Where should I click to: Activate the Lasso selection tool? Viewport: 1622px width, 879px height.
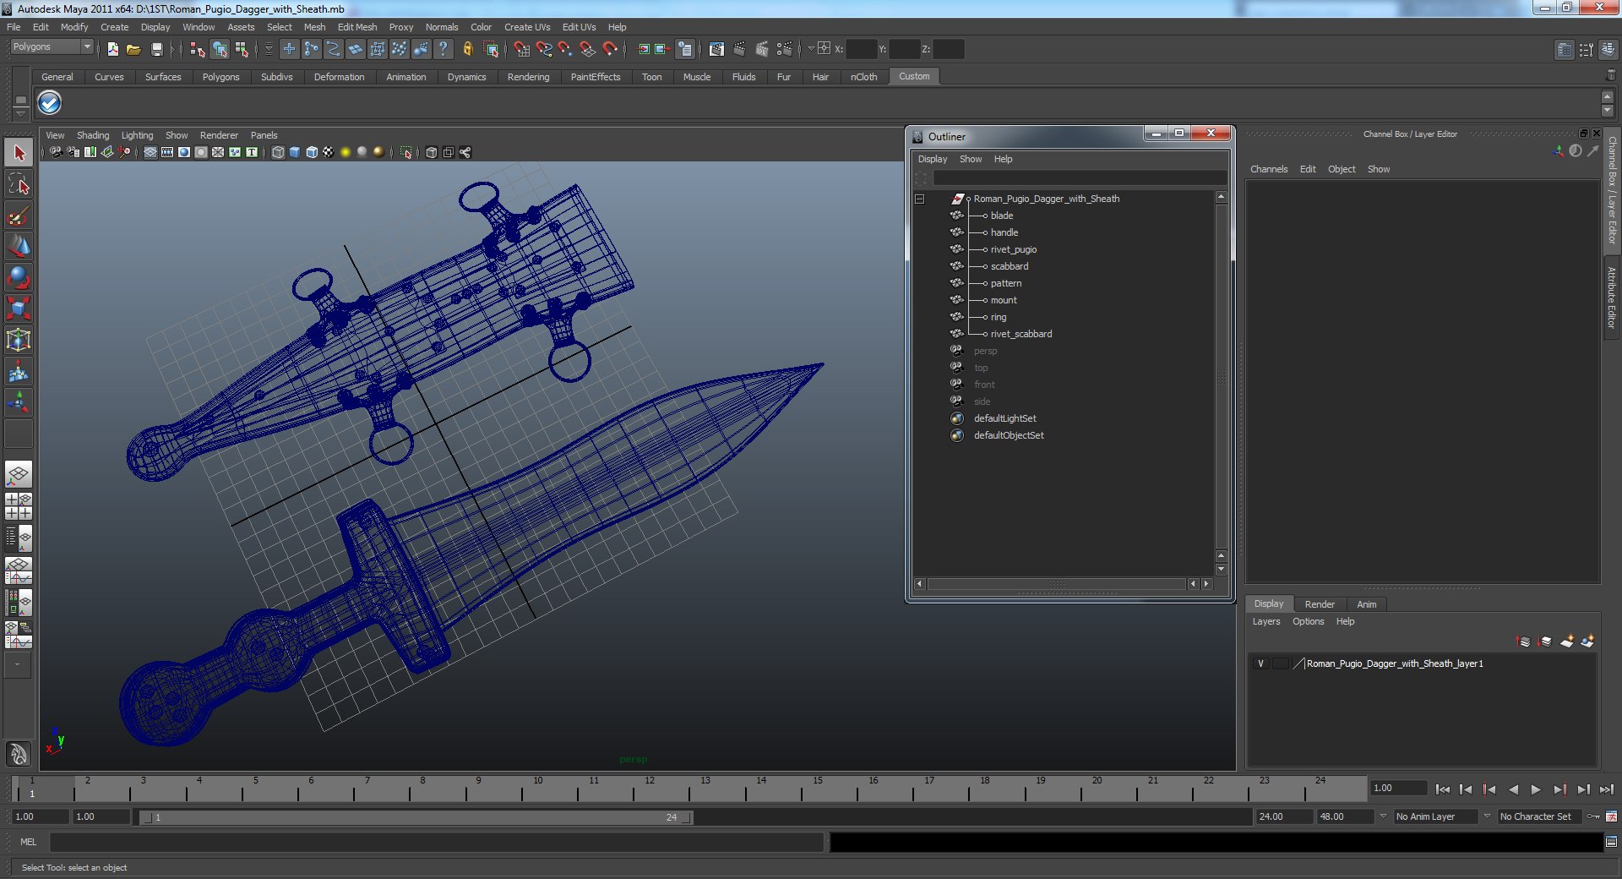(19, 184)
